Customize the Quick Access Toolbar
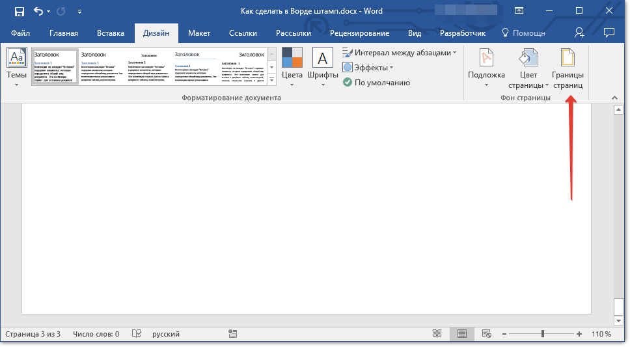Image resolution: width=630 pixels, height=347 pixels. click(79, 12)
